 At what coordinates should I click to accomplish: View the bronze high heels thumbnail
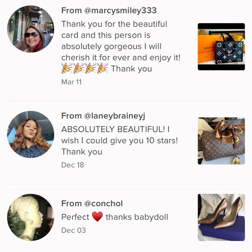click(x=221, y=217)
